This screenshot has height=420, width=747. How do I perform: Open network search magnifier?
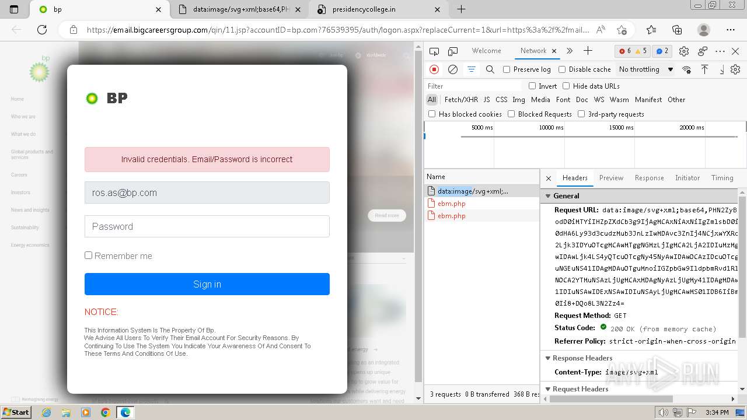pos(490,69)
